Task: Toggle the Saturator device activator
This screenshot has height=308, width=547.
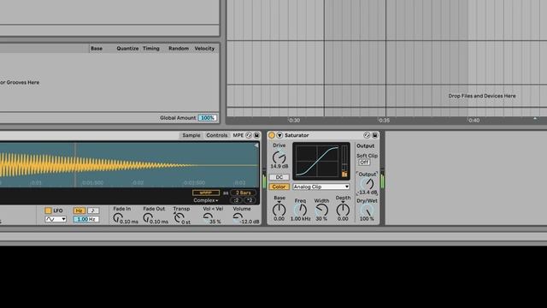Action: point(272,135)
